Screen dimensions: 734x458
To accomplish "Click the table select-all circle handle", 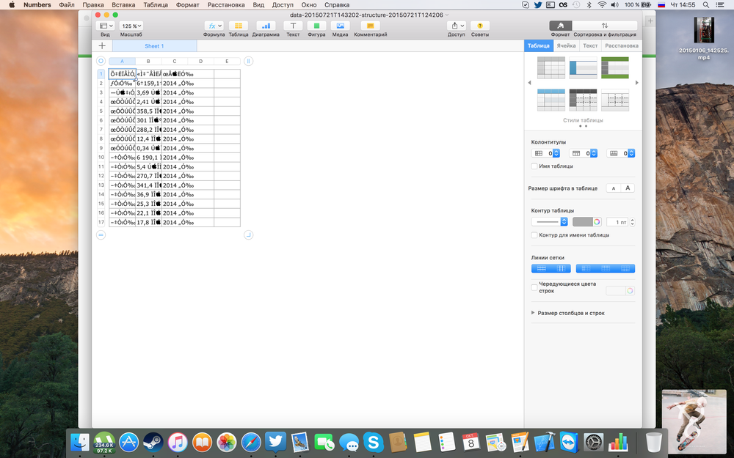I will (x=101, y=62).
